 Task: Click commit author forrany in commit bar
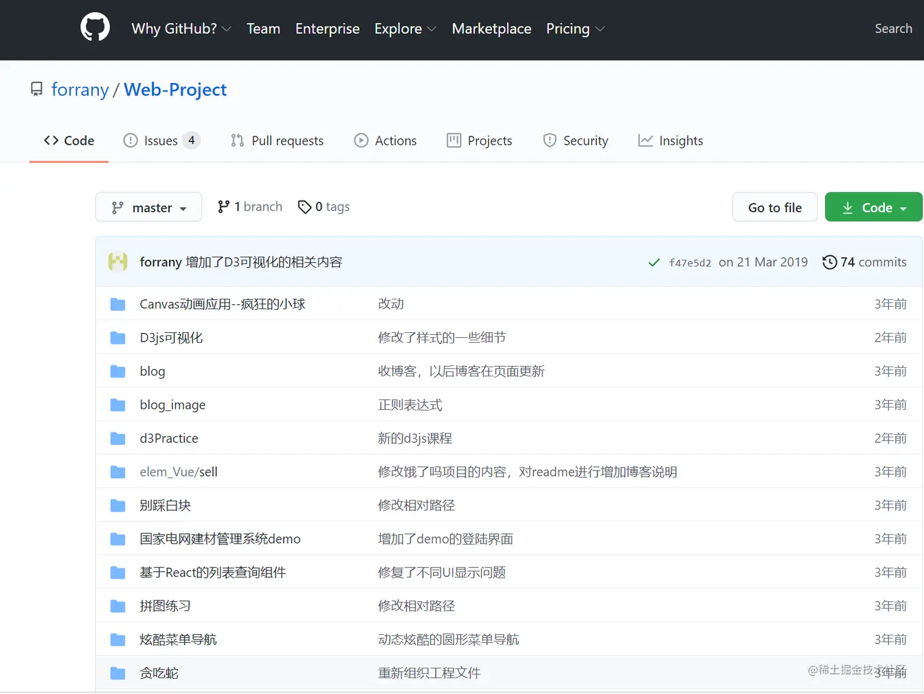pyautogui.click(x=161, y=262)
